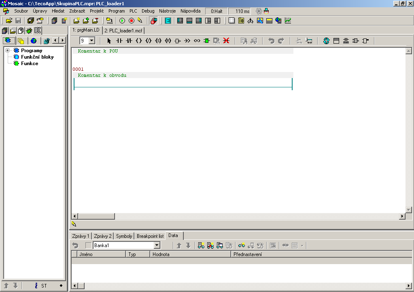Click the ST label at bottom left
Image resolution: width=414 pixels, height=292 pixels.
tap(44, 286)
